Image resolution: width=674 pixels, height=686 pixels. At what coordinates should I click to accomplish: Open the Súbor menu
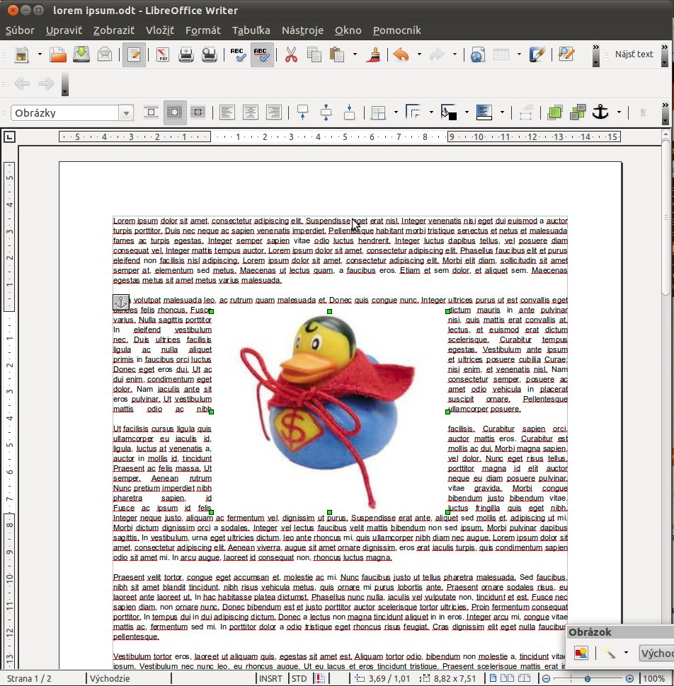pyautogui.click(x=20, y=30)
